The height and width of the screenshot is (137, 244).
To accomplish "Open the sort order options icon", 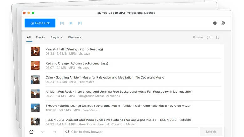I will 217,37.
